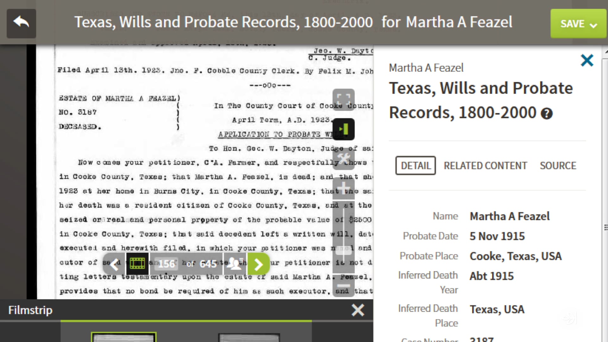
Task: Toggle the side panel visibility
Action: coord(344,129)
